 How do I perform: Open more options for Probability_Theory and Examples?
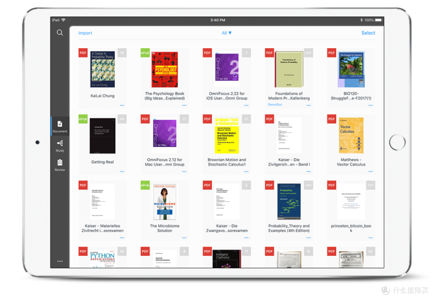pyautogui.click(x=308, y=238)
